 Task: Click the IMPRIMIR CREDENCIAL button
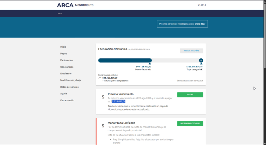(190, 124)
